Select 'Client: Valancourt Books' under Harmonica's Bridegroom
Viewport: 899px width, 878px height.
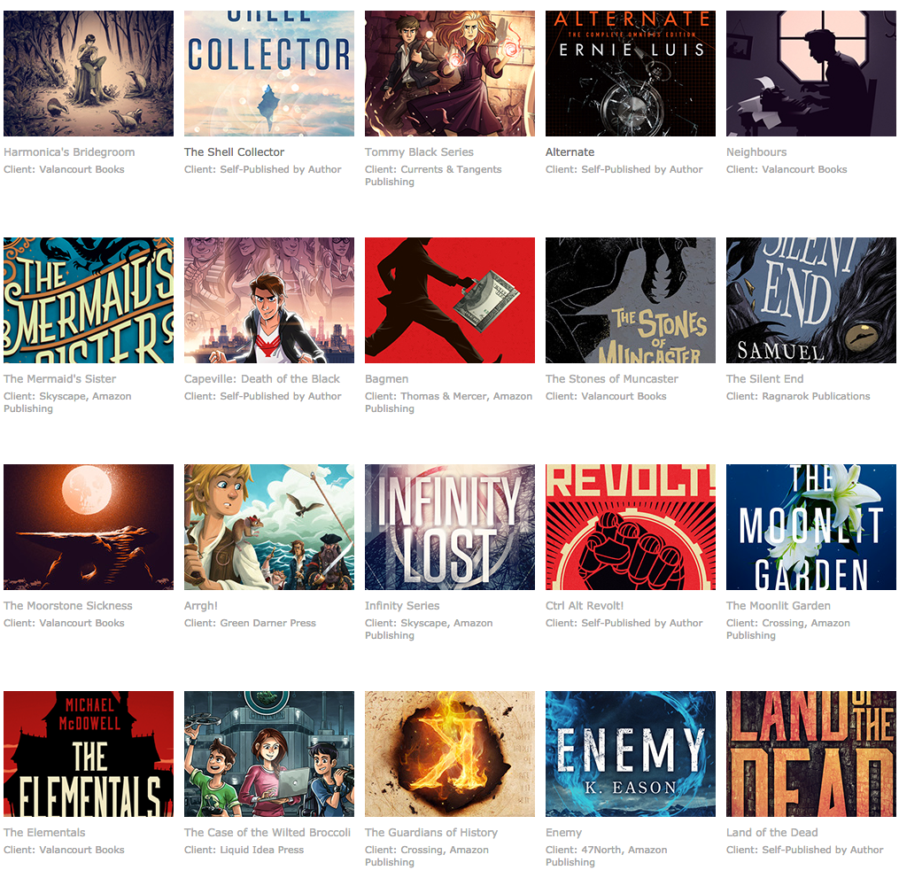(x=64, y=169)
